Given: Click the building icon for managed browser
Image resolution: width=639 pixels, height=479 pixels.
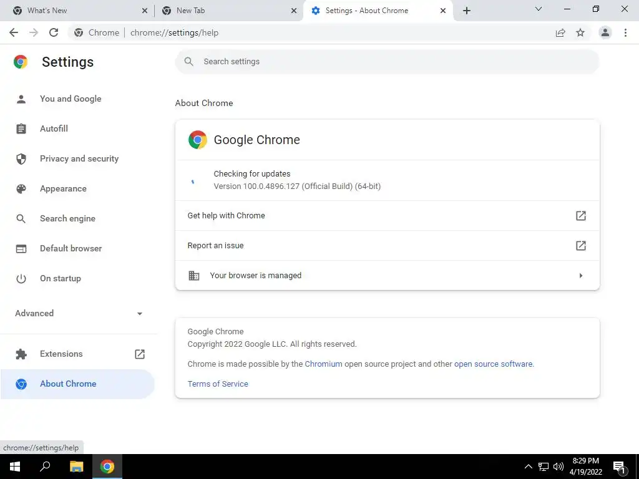Looking at the screenshot, I should click(194, 275).
